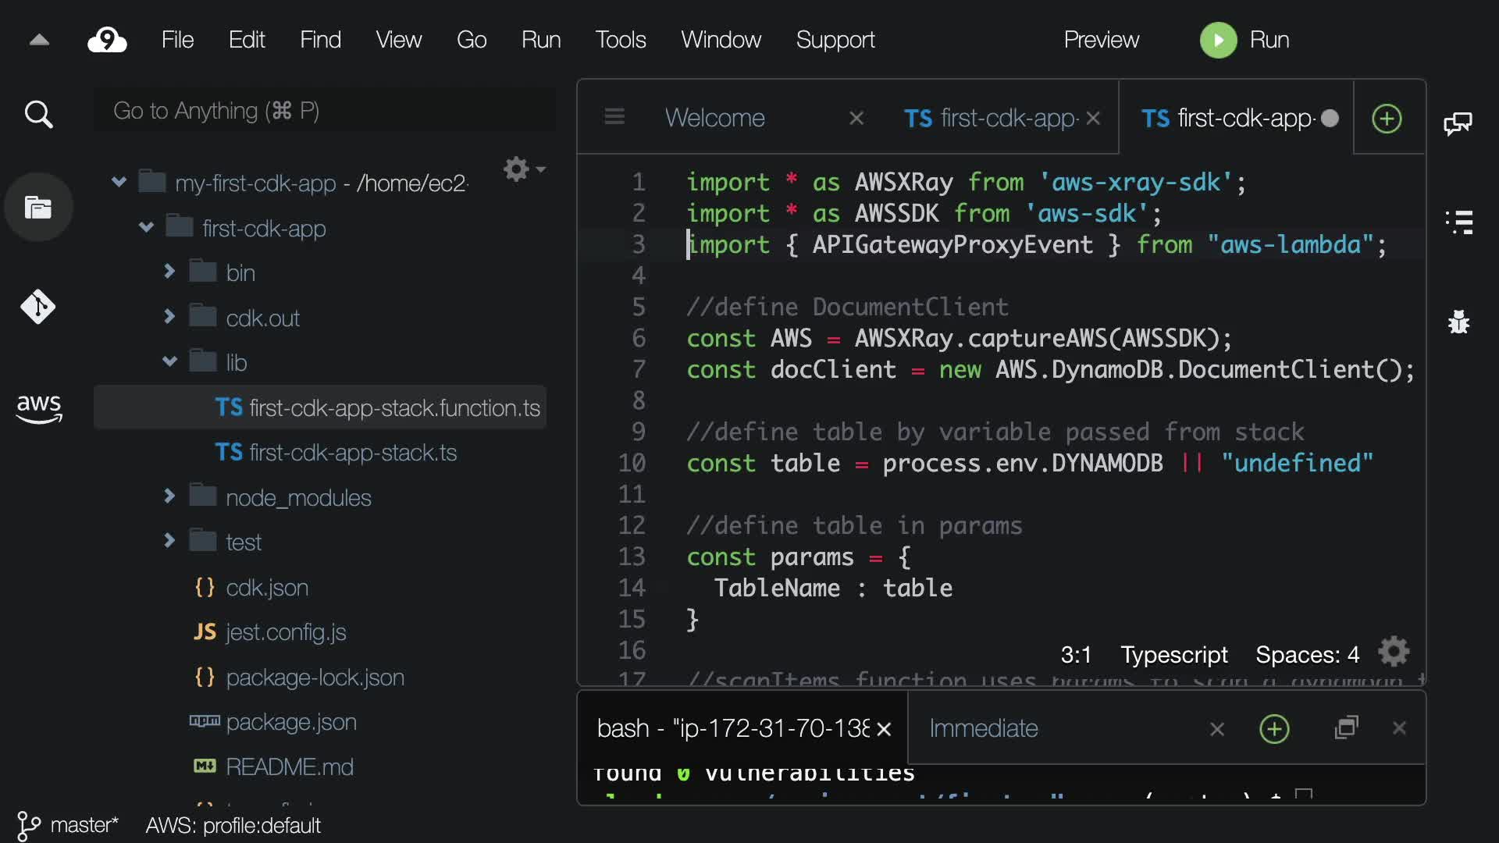Expand the node_modules folder
The width and height of the screenshot is (1499, 843).
[x=169, y=496]
